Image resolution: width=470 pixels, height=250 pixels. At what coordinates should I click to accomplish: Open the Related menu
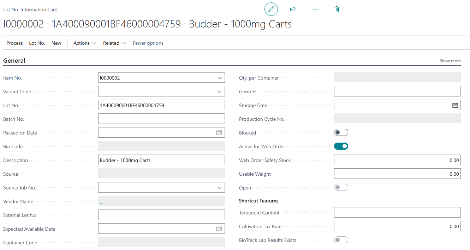coord(114,43)
